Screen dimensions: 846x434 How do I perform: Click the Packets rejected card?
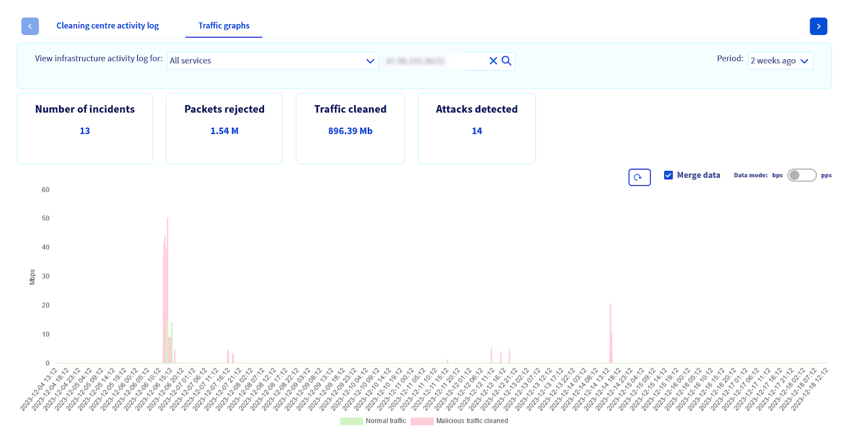pyautogui.click(x=224, y=128)
